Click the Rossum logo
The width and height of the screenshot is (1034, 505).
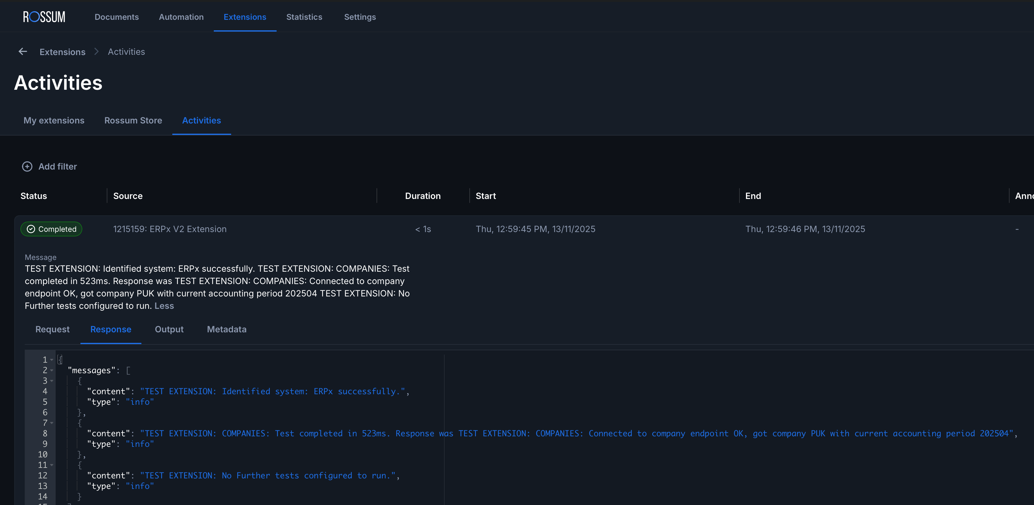(44, 17)
